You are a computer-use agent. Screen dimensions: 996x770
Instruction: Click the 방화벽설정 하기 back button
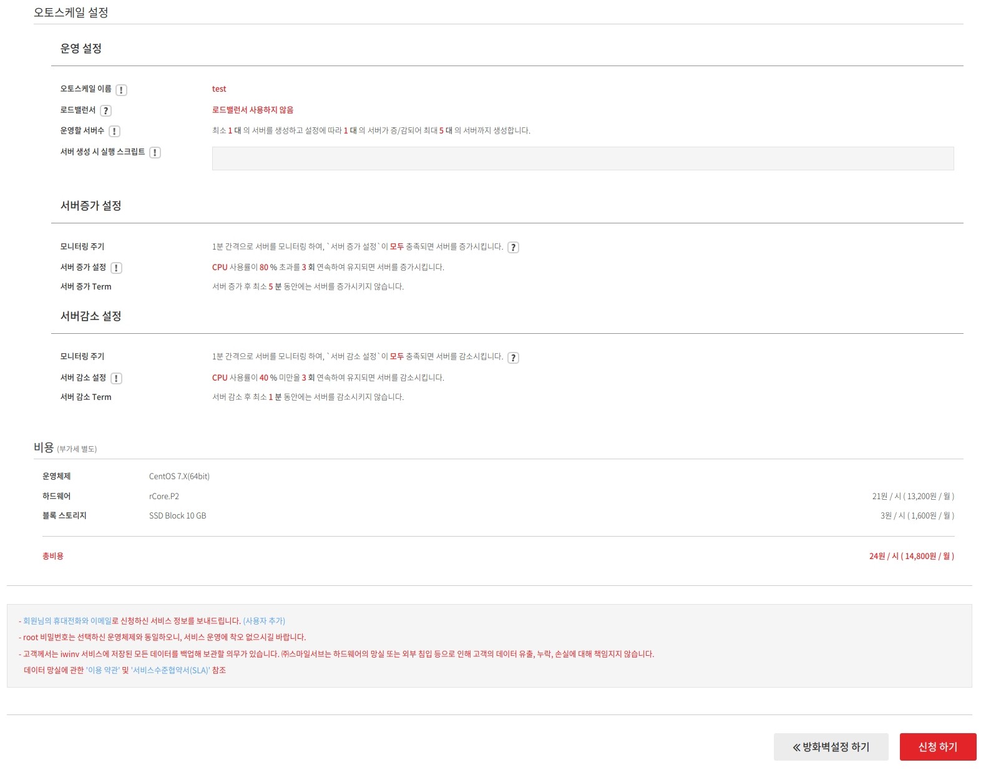tap(831, 747)
